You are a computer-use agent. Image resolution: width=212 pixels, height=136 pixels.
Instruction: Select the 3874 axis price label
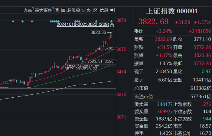pos(121,20)
